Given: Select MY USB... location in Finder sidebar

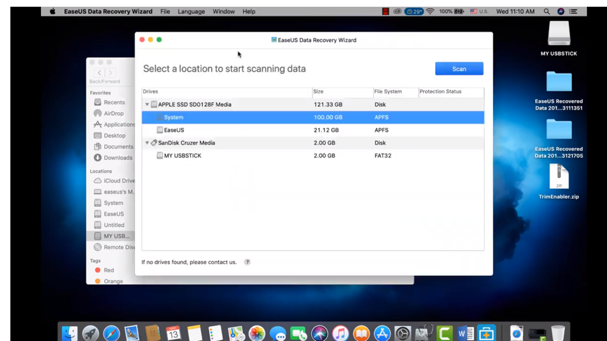Looking at the screenshot, I should coord(110,236).
